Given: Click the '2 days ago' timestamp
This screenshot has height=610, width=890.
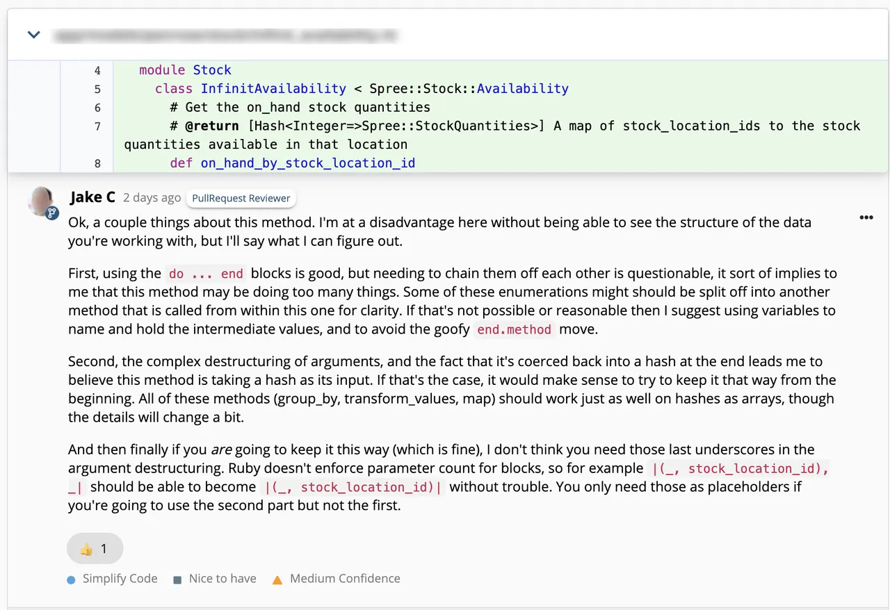Looking at the screenshot, I should 152,198.
